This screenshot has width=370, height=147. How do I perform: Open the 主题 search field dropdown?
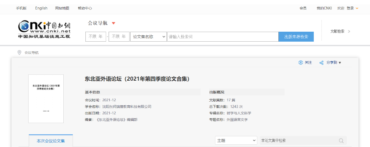(236, 140)
